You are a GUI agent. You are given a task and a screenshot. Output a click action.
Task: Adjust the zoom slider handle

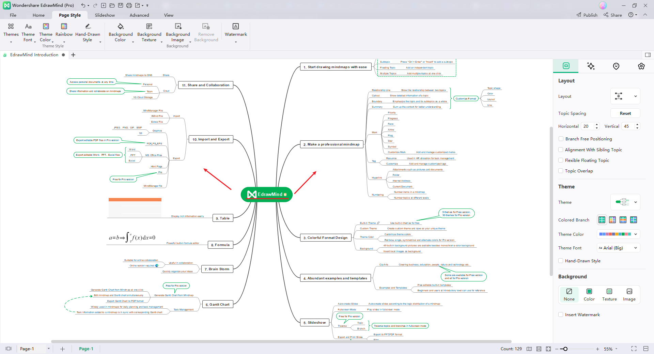click(565, 349)
